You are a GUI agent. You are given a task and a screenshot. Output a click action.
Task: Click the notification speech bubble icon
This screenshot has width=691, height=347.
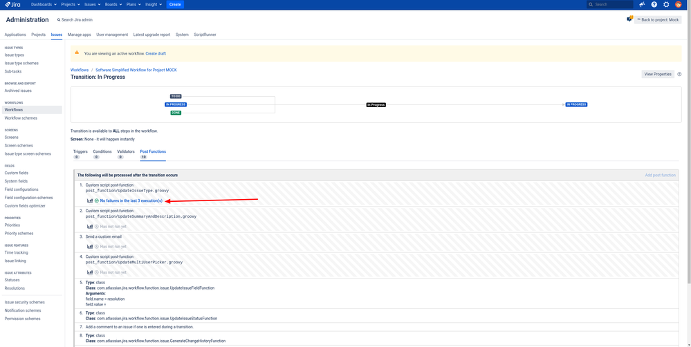coord(629,19)
